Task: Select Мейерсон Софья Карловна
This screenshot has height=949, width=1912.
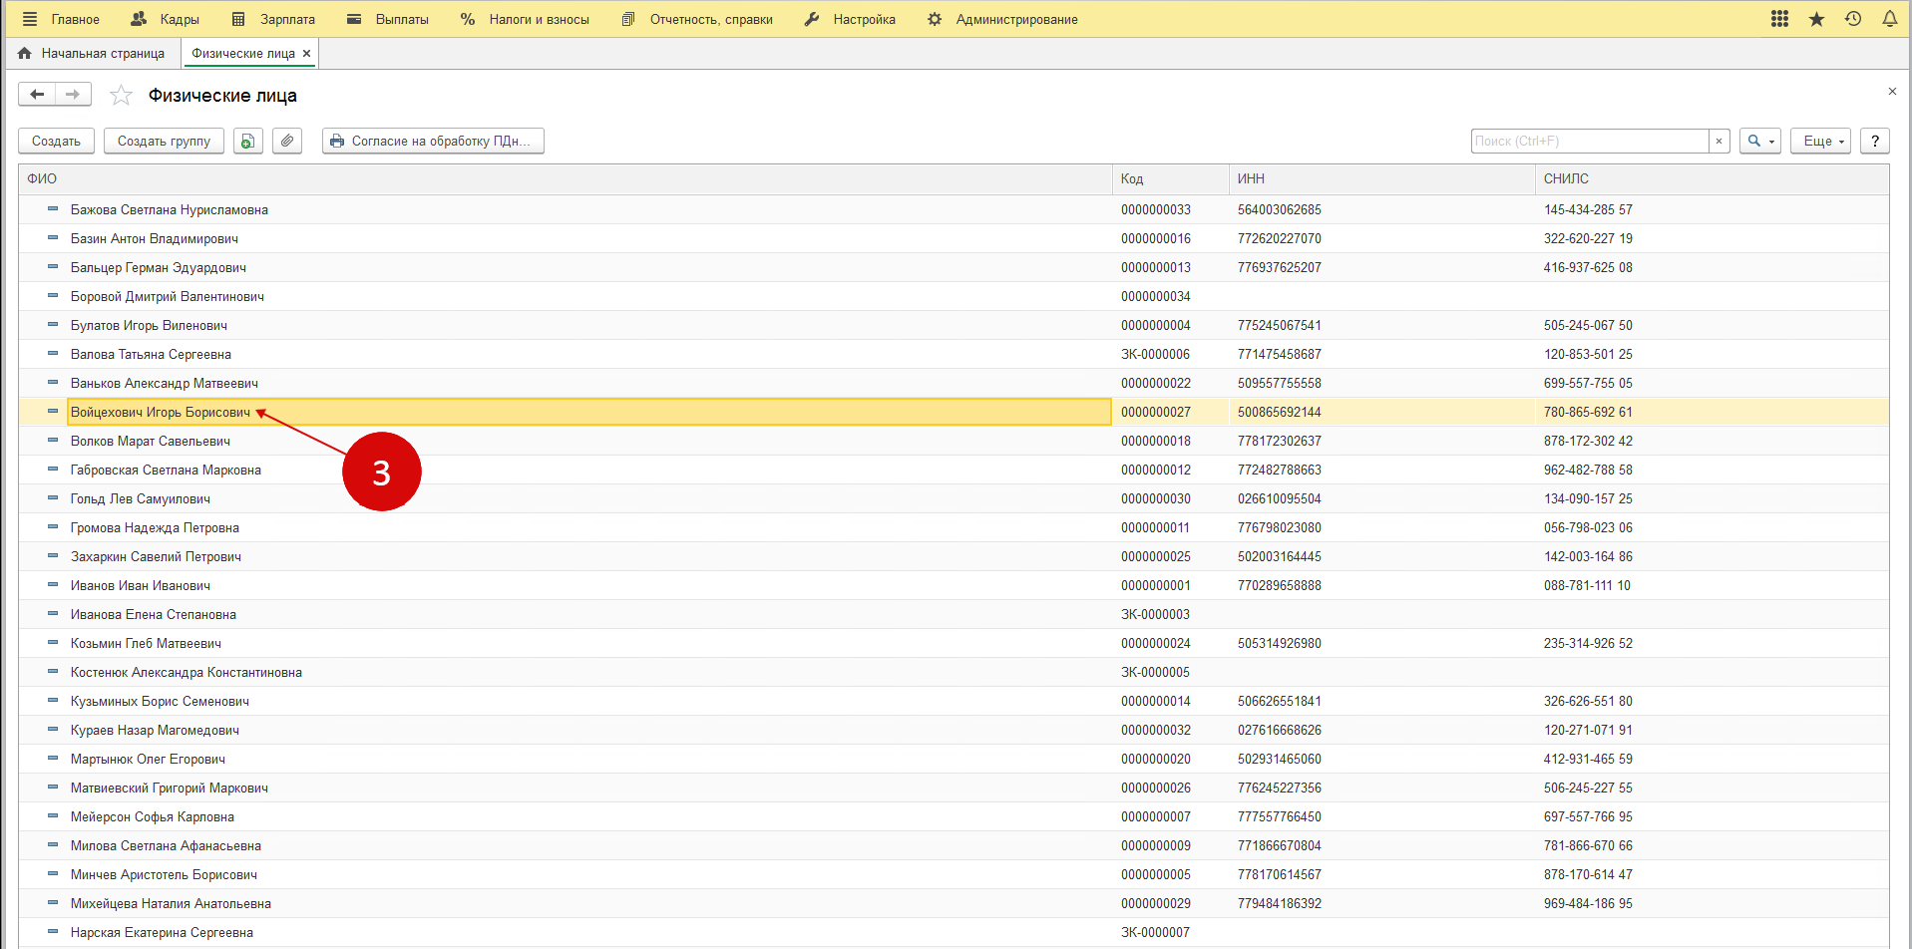Action: pos(153,816)
